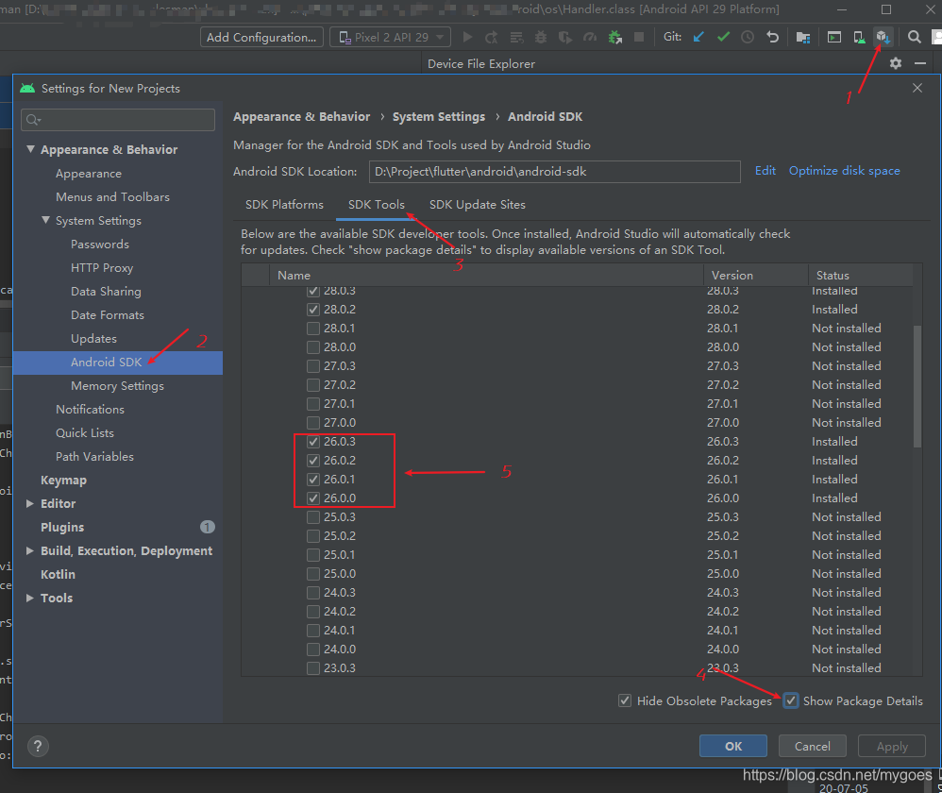Screen dimensions: 942x793
Task: Open Notifications settings page
Action: click(x=90, y=409)
